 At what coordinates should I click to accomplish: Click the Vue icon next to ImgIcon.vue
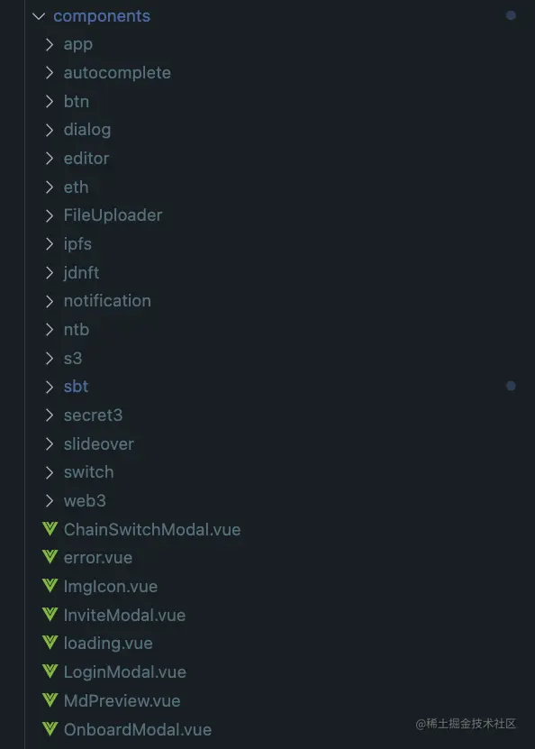pos(50,586)
